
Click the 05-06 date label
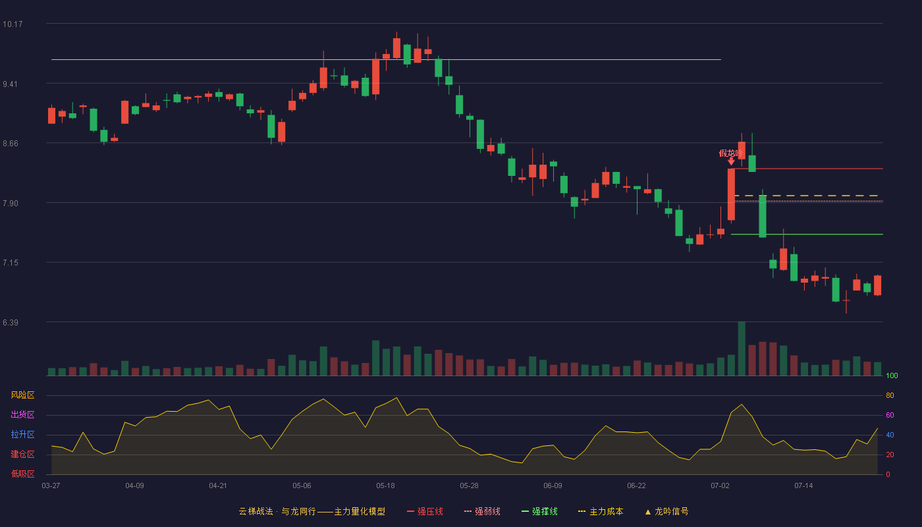pos(302,485)
